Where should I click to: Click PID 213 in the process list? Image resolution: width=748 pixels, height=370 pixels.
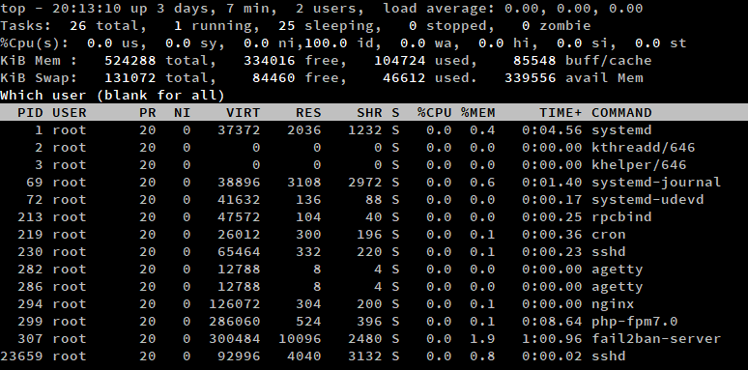pos(30,217)
